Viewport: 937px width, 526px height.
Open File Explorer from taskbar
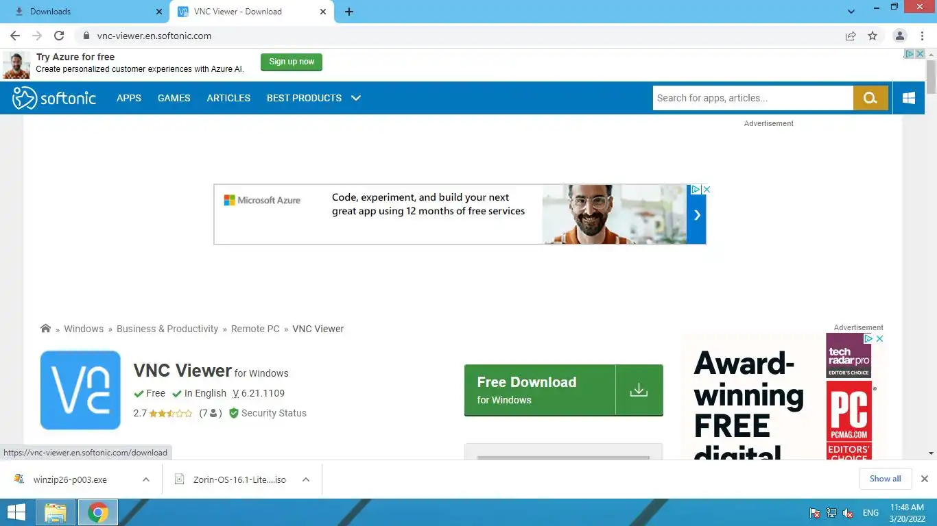[56, 512]
